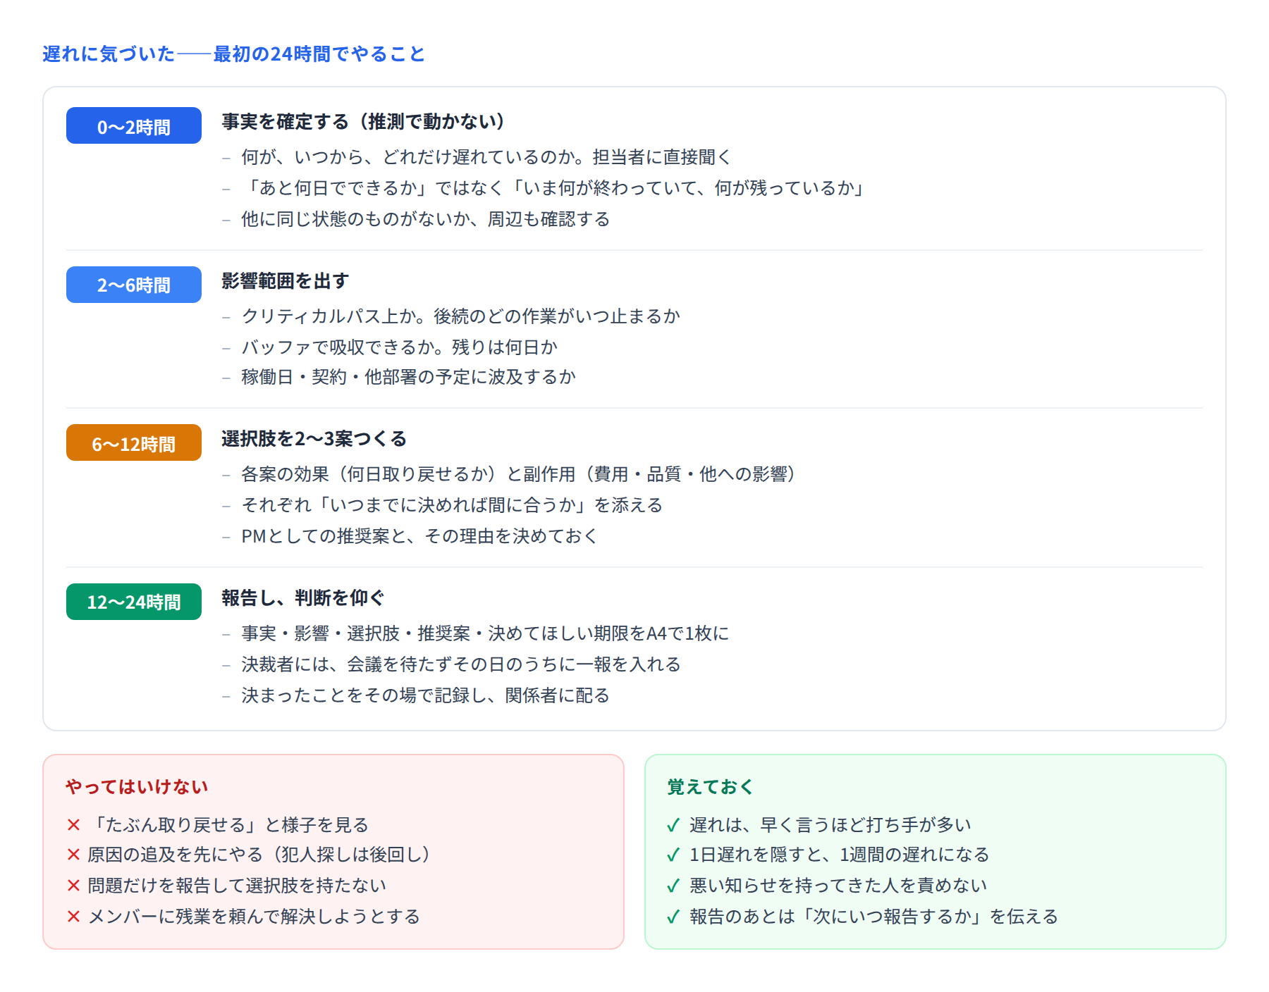Click the line starting 「あと何日でできるか」ではなく

coord(553,188)
